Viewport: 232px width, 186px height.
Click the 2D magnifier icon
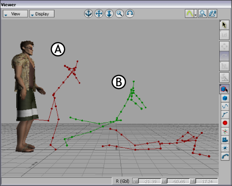pyautogui.click(x=202, y=13)
